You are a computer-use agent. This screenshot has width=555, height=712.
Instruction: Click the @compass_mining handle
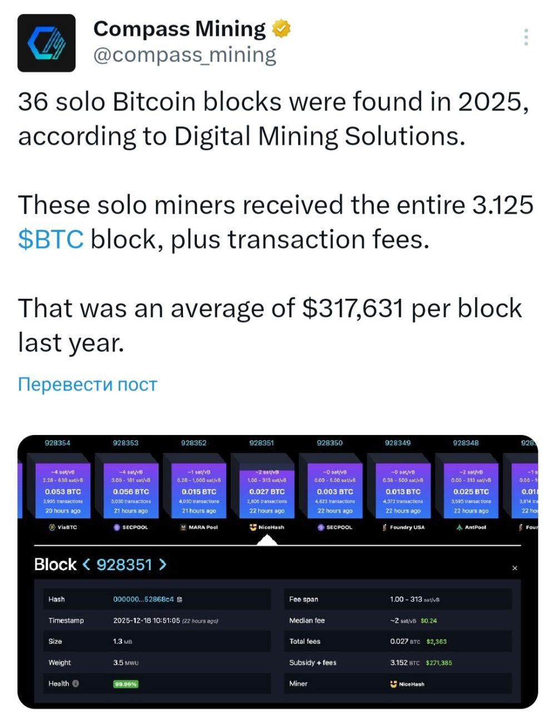(x=185, y=55)
